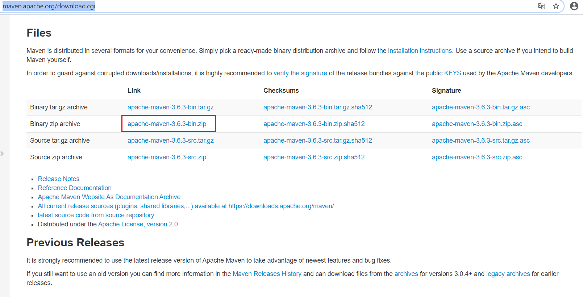Viewport: 583px width, 297px height.
Task: Open the Reference Documentation link
Action: 75,188
